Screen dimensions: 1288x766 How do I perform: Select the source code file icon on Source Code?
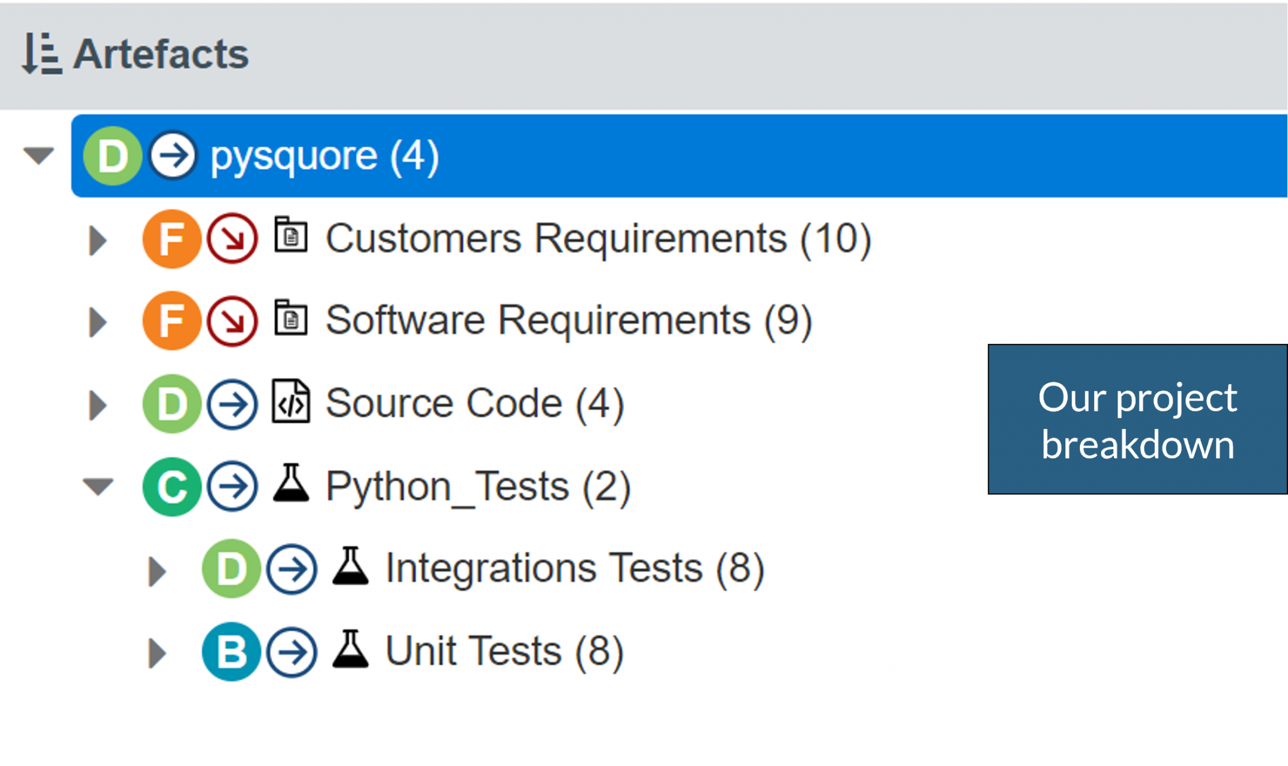pyautogui.click(x=291, y=403)
